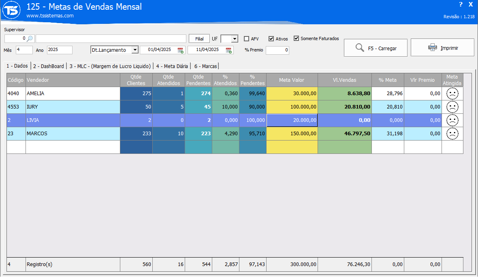Expand the UF dropdown

pyautogui.click(x=235, y=39)
